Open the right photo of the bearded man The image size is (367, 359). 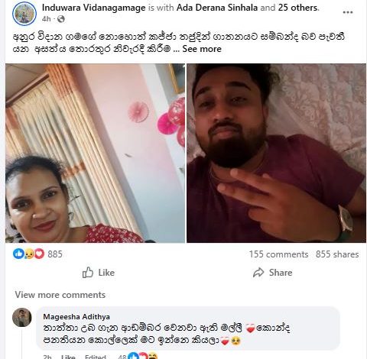276,153
